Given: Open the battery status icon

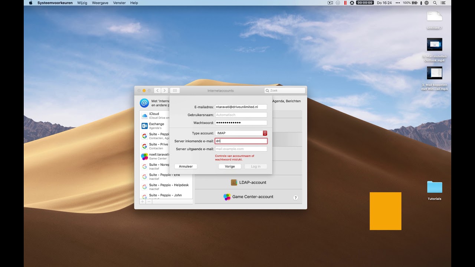Looking at the screenshot, I should [x=415, y=3].
